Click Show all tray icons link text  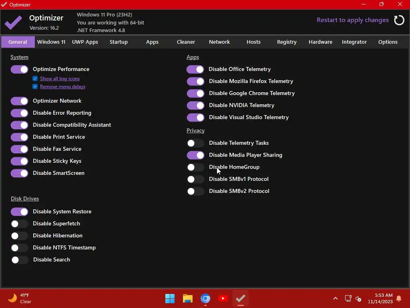point(60,79)
